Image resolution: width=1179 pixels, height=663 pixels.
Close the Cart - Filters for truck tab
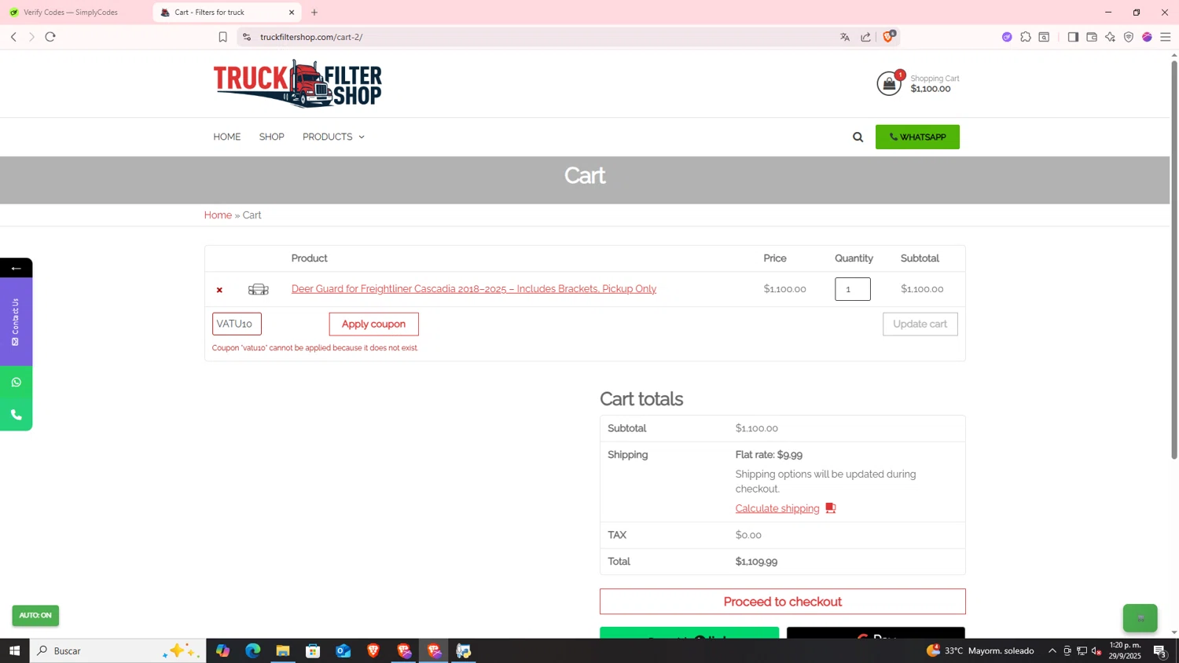click(292, 13)
